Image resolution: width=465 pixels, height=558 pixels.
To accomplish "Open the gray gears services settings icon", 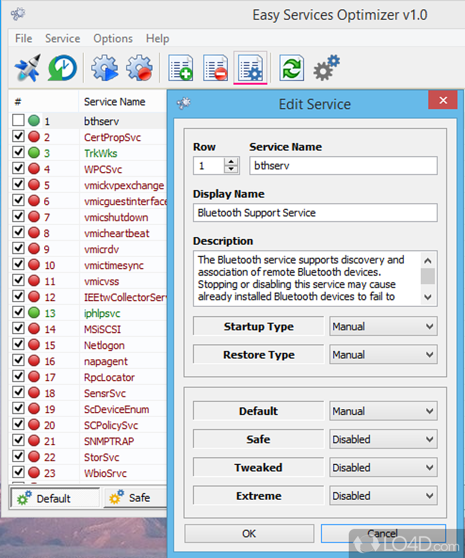I will coord(326,69).
